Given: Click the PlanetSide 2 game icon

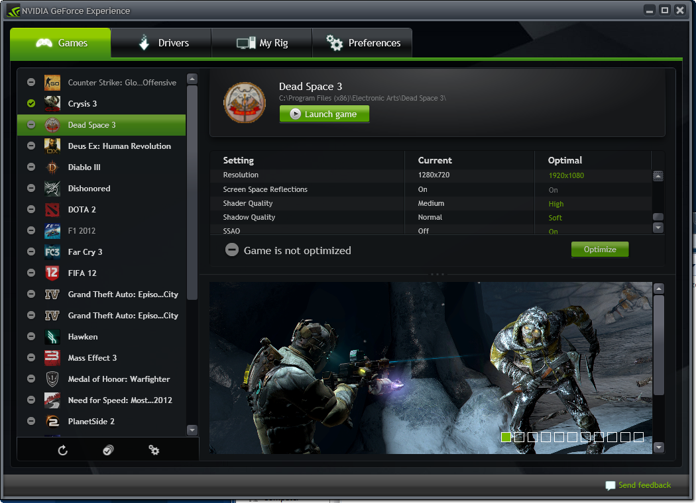Looking at the screenshot, I should [x=52, y=422].
